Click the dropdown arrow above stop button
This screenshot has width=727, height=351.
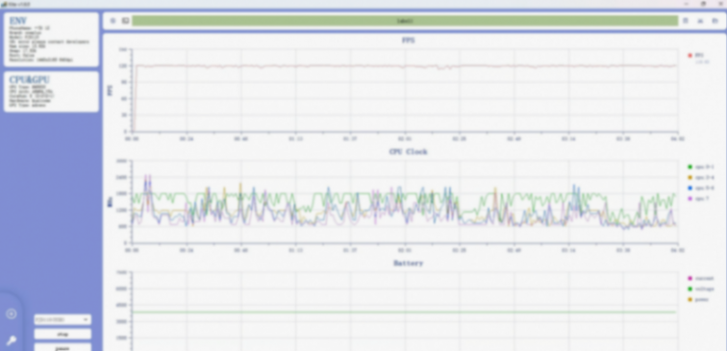[86, 319]
